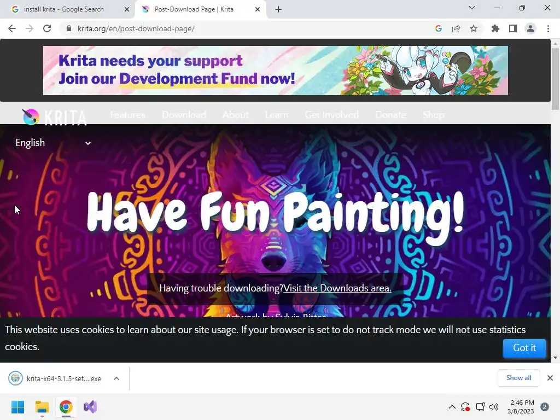Toggle the browser side panel
Screen dimensions: 560x420
(x=513, y=28)
